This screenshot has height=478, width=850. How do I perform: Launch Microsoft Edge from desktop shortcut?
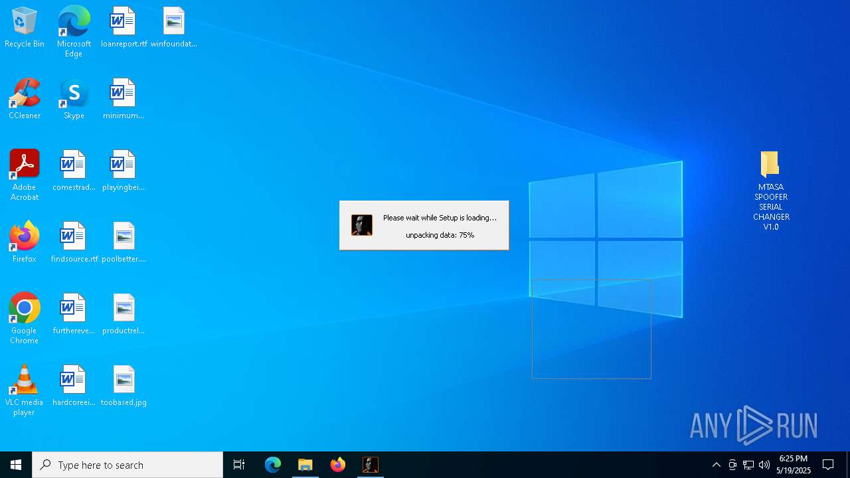pyautogui.click(x=74, y=31)
